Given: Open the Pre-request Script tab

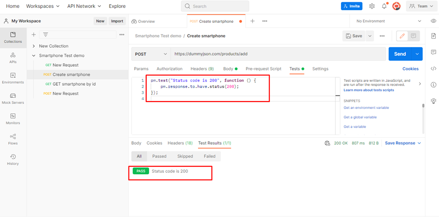Looking at the screenshot, I should (x=263, y=69).
